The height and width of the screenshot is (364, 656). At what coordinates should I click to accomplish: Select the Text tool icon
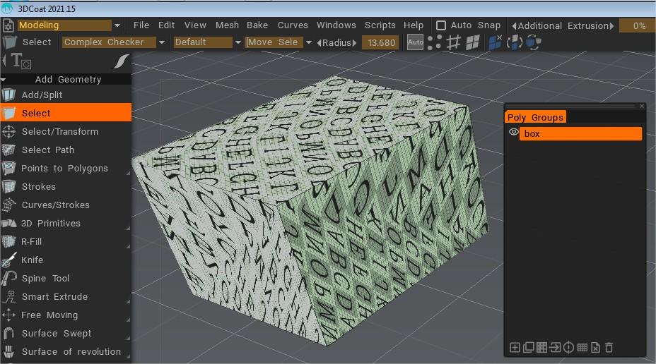click(18, 61)
